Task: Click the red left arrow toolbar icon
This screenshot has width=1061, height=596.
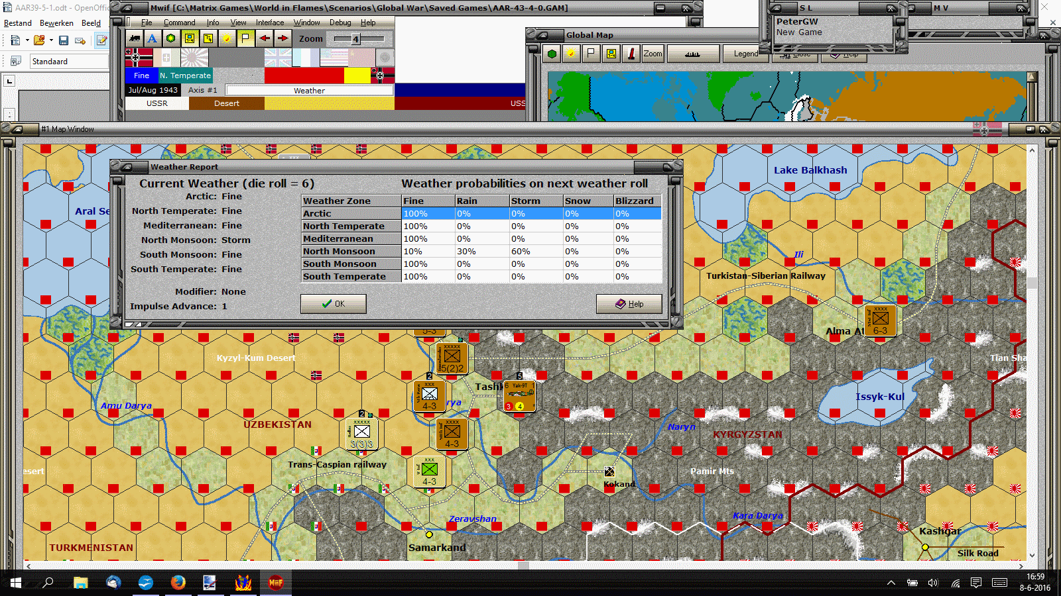Action: [x=265, y=38]
